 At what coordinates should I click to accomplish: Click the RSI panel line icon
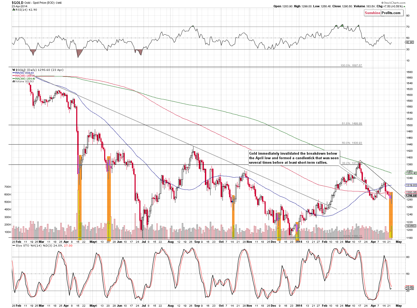click(14, 10)
